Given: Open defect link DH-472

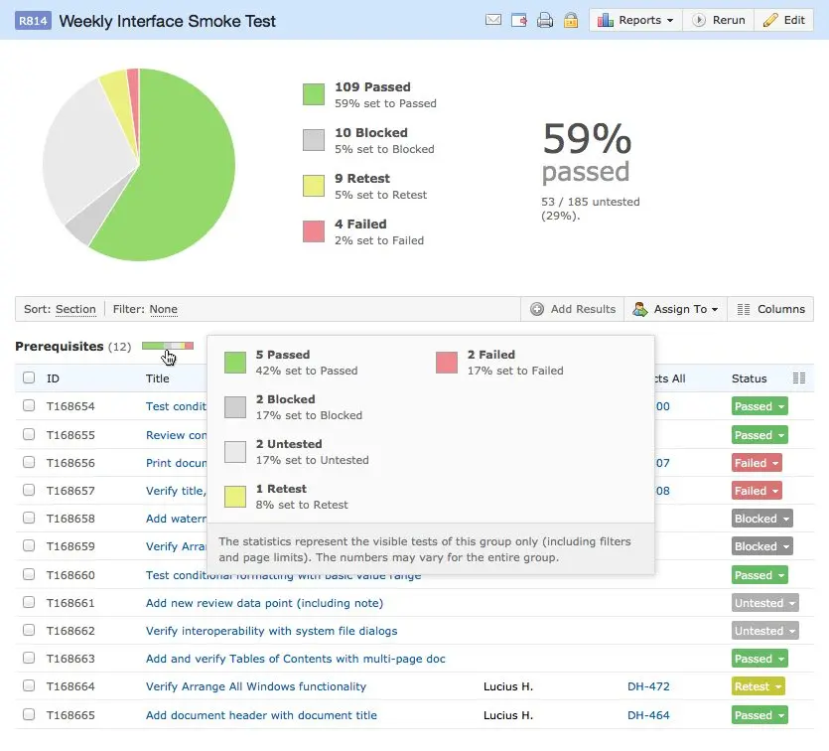Looking at the screenshot, I should 648,686.
